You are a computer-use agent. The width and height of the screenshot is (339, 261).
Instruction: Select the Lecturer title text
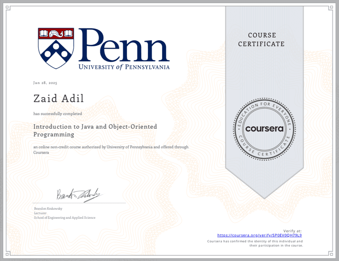tap(40, 213)
